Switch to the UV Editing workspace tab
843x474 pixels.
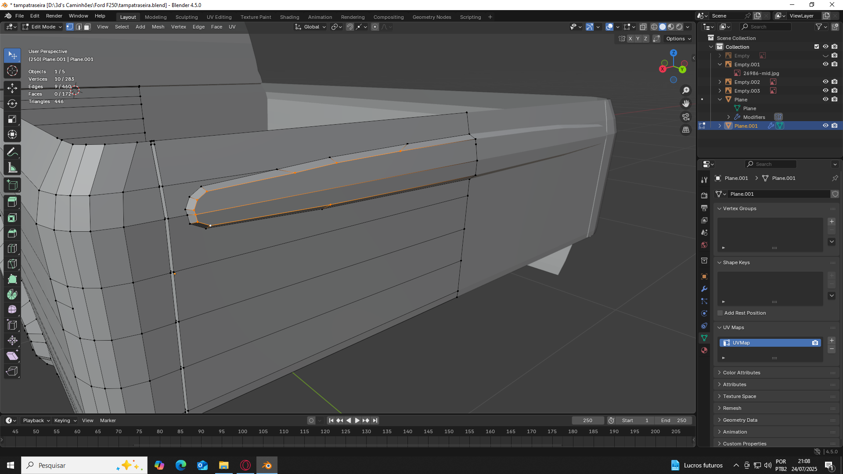click(x=219, y=17)
